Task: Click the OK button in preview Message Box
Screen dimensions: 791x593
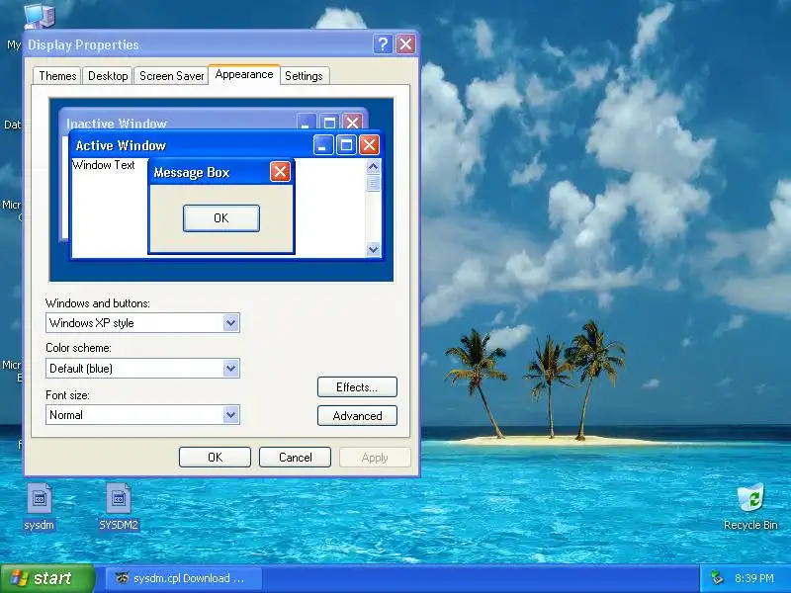Action: coord(221,218)
